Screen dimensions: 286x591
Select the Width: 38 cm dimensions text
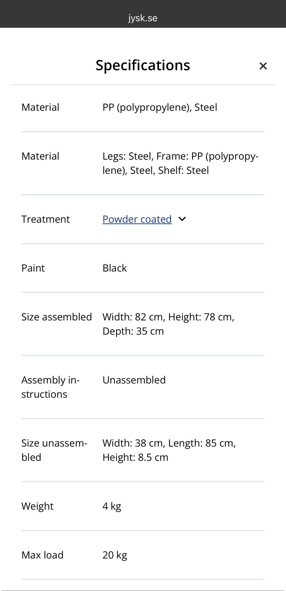point(169,450)
